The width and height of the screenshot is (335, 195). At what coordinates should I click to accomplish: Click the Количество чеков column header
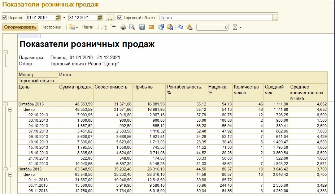248,92
